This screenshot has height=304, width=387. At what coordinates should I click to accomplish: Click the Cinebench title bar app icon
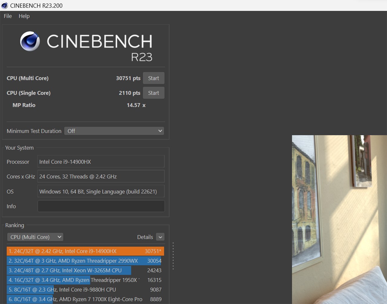(x=5, y=5)
